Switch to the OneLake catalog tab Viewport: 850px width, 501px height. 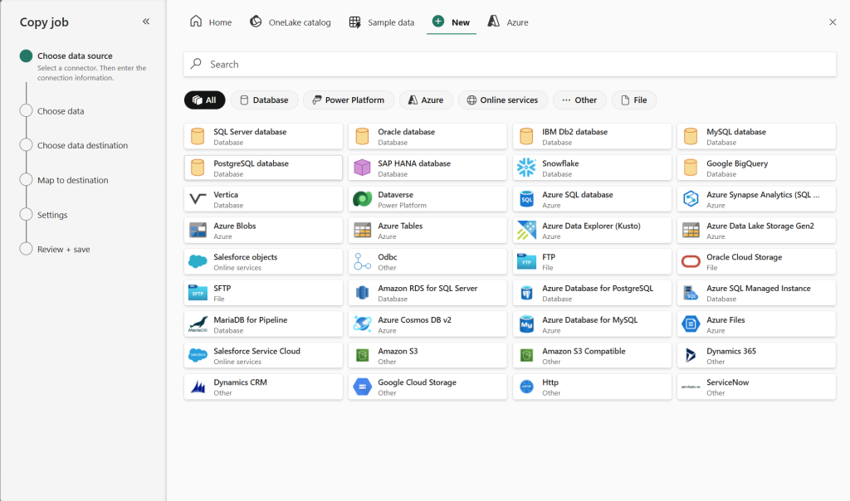click(x=290, y=22)
